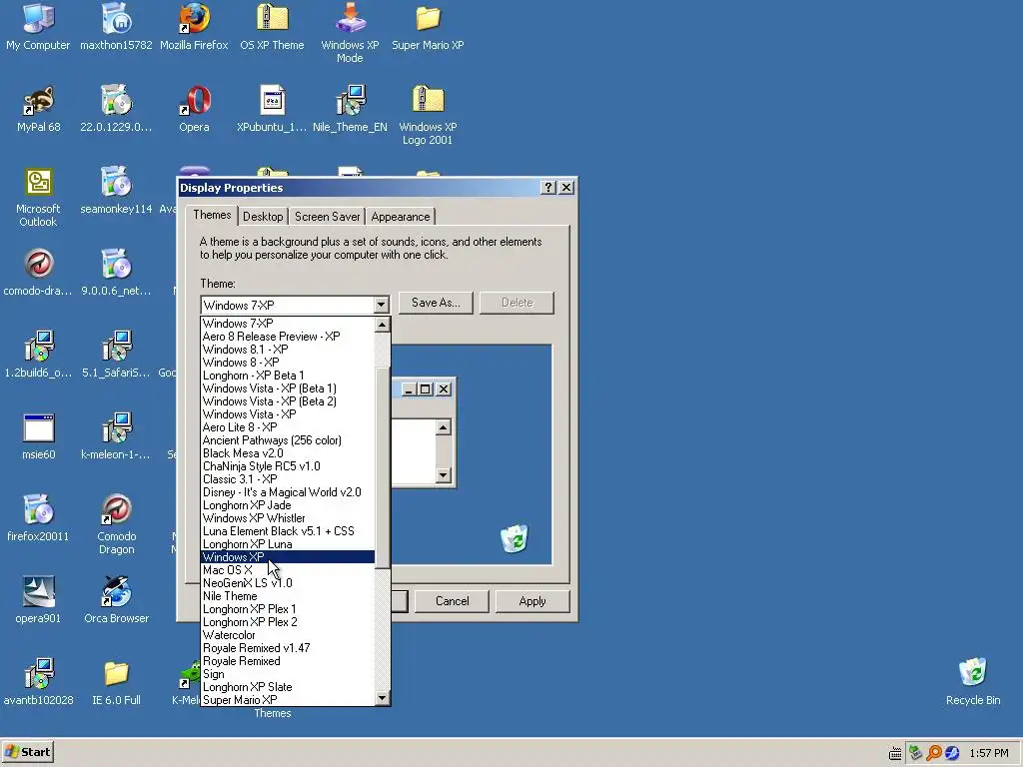
Task: Click the Save As... button
Action: pos(436,303)
